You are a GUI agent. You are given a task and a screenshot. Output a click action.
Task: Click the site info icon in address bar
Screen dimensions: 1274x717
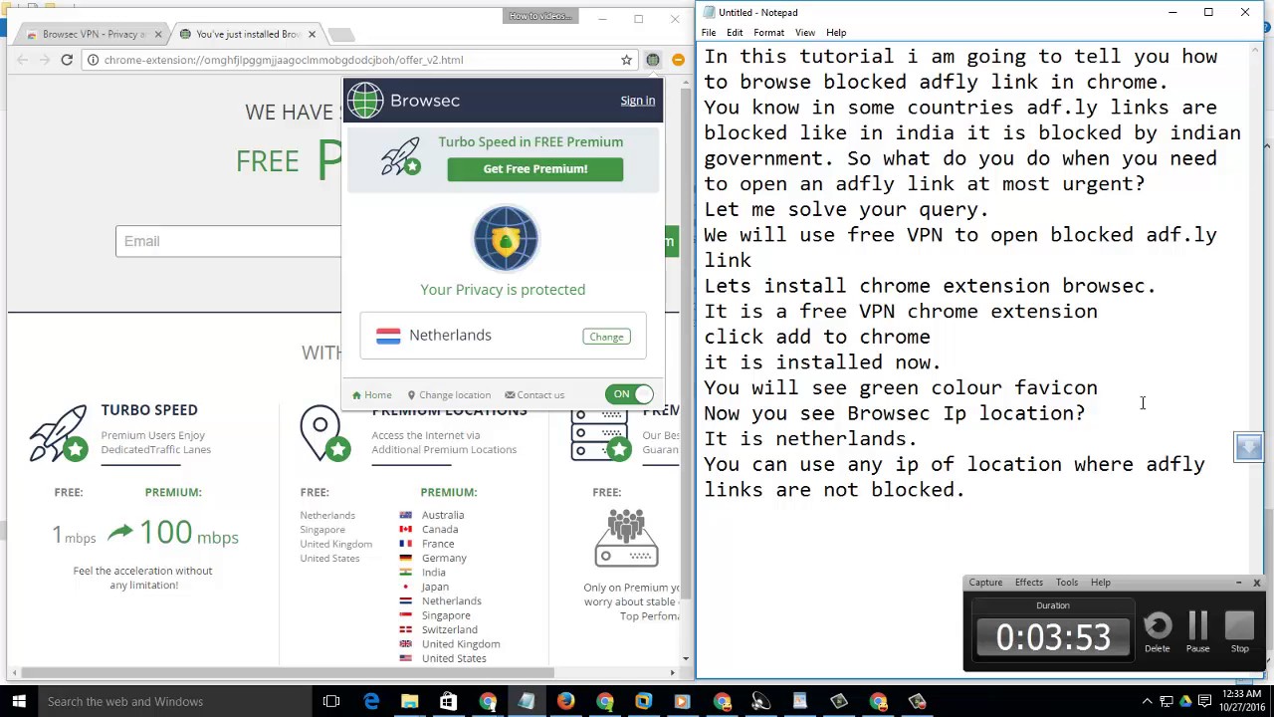click(x=93, y=60)
